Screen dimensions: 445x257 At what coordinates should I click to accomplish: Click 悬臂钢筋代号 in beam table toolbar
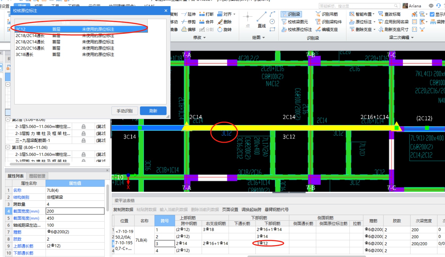tap(277, 209)
